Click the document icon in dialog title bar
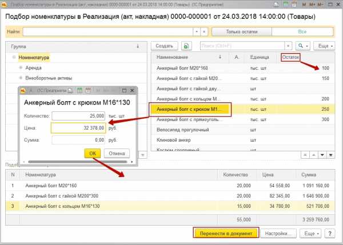 (70, 90)
